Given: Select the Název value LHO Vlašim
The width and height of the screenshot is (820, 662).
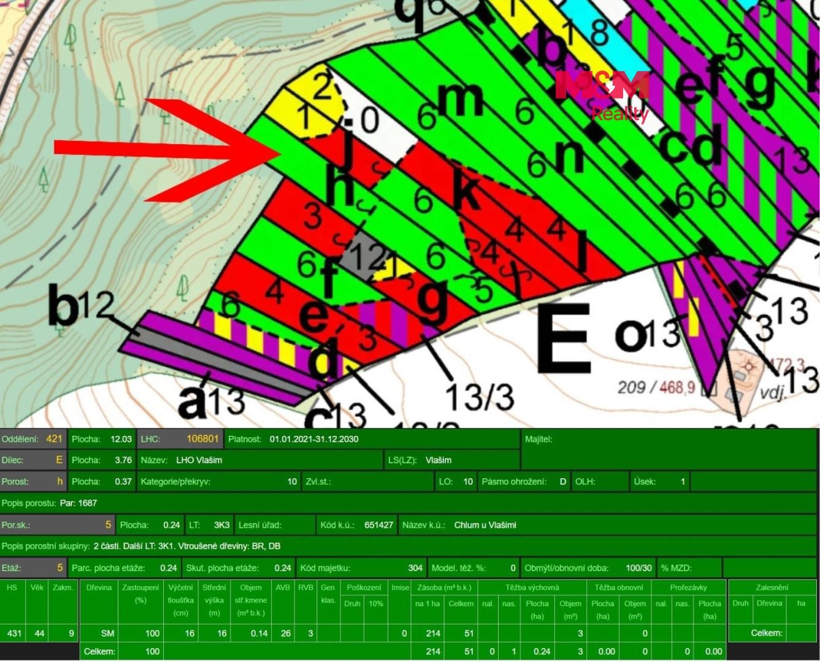Looking at the screenshot, I should (x=199, y=460).
